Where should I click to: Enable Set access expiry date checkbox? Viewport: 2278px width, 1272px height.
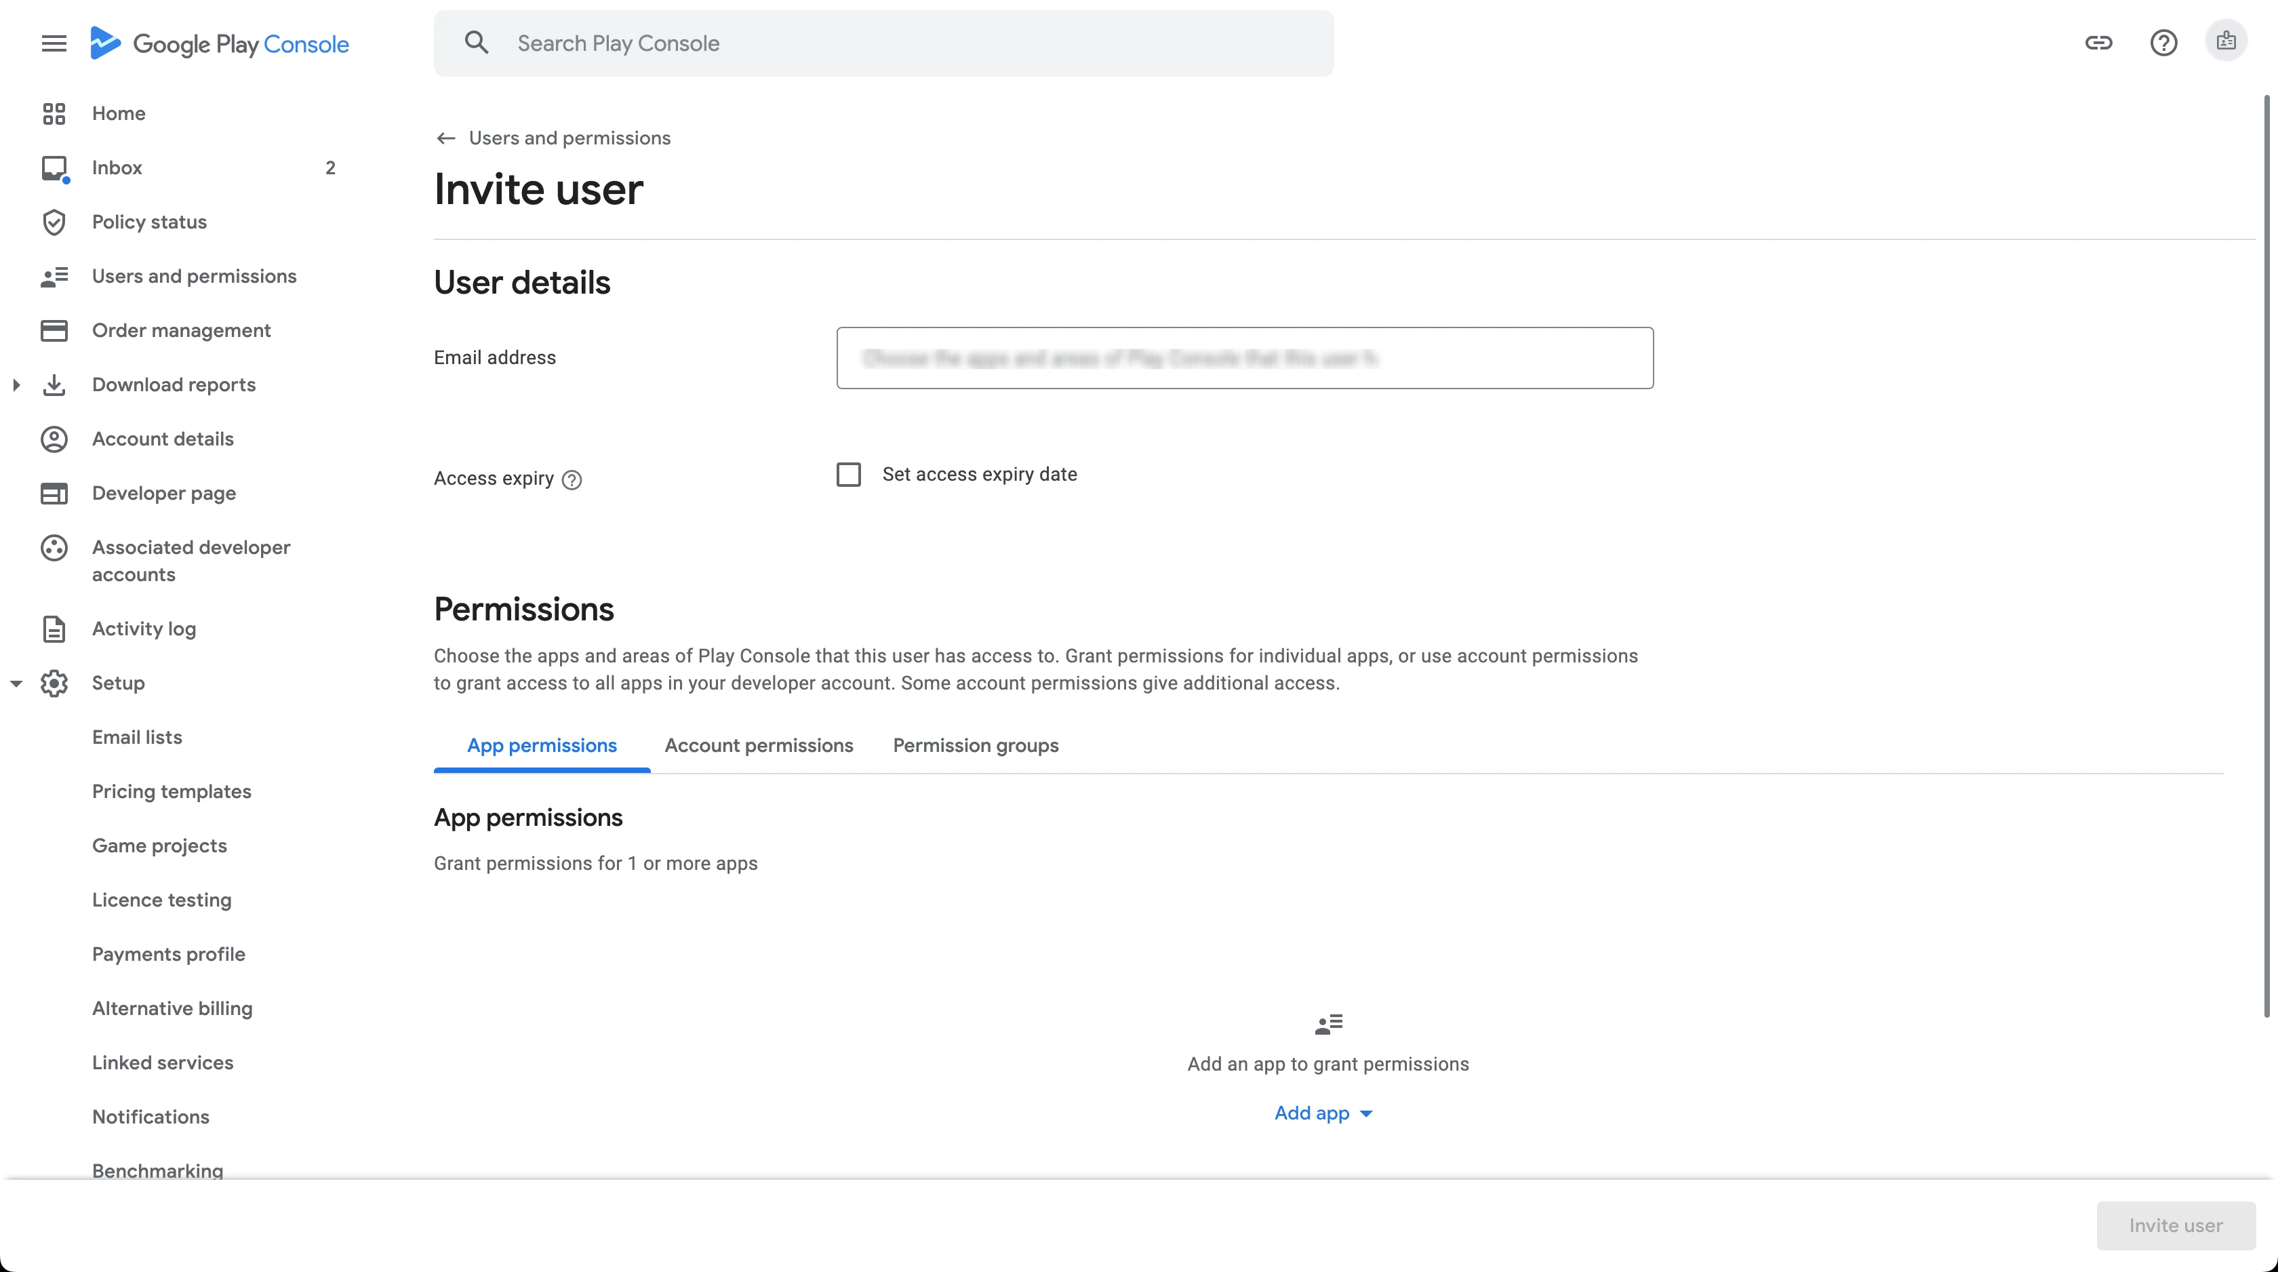849,475
